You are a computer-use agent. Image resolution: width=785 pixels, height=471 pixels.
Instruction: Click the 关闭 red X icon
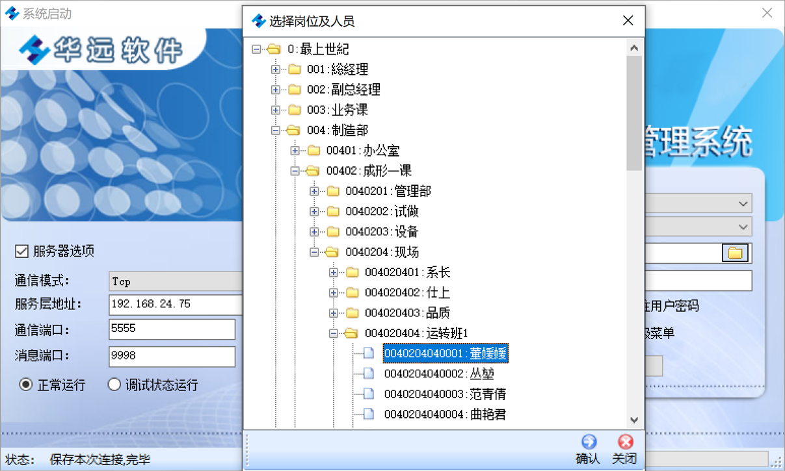tap(625, 442)
